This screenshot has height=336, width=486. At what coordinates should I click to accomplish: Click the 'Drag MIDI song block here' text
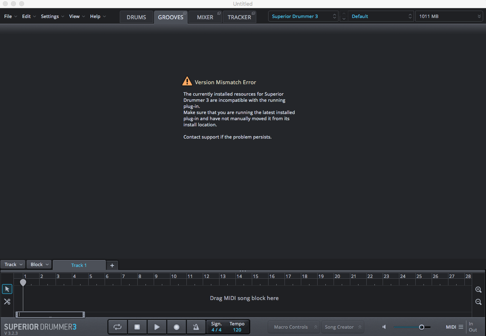tap(244, 298)
